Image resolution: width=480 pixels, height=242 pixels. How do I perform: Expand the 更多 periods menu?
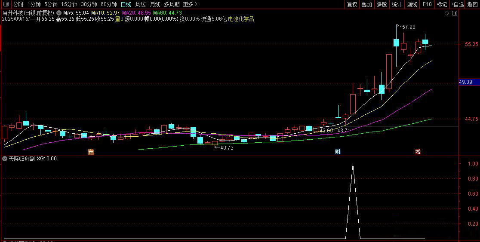(x=190, y=4)
